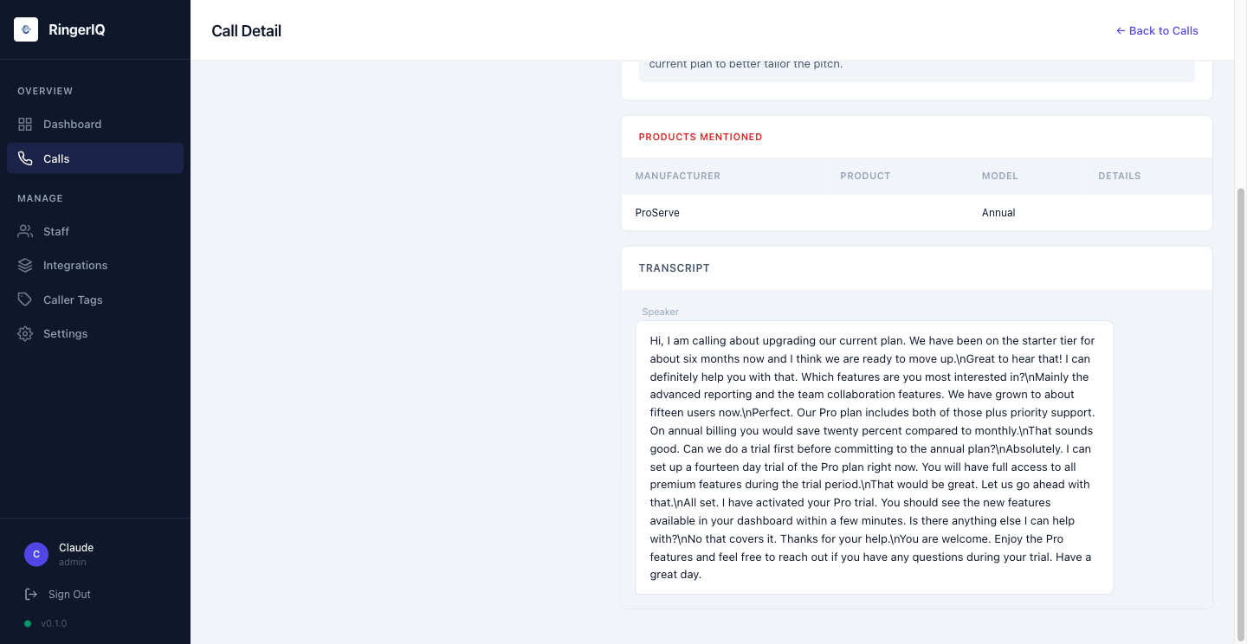Click the Sign Out arrow icon
Viewport: 1247px width, 644px height.
click(29, 594)
